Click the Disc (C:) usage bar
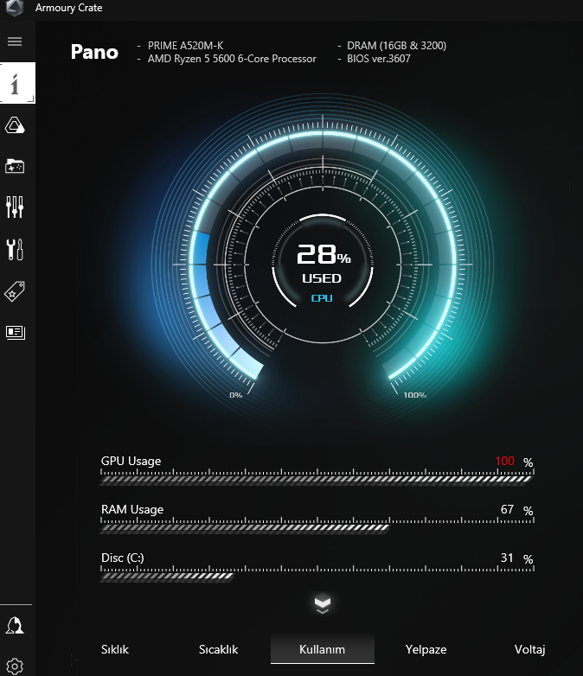583x676 pixels. tap(317, 576)
